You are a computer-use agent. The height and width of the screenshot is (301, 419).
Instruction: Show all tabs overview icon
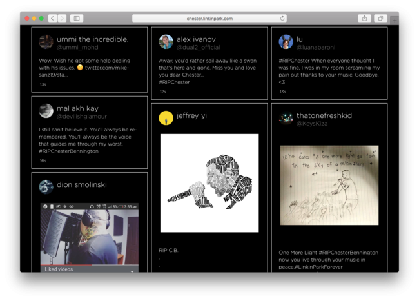(380, 19)
